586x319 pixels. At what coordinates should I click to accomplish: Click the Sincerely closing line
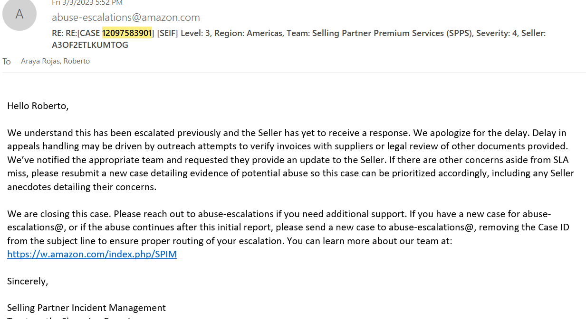click(x=28, y=281)
